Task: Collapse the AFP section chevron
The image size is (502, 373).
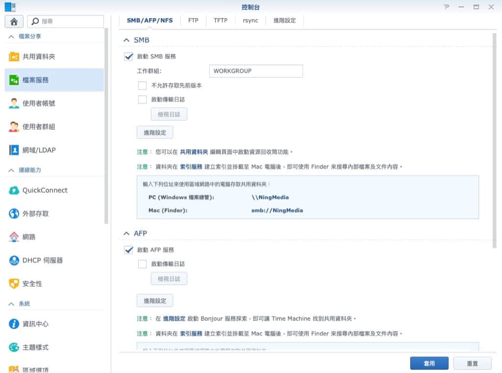Action: [x=126, y=233]
